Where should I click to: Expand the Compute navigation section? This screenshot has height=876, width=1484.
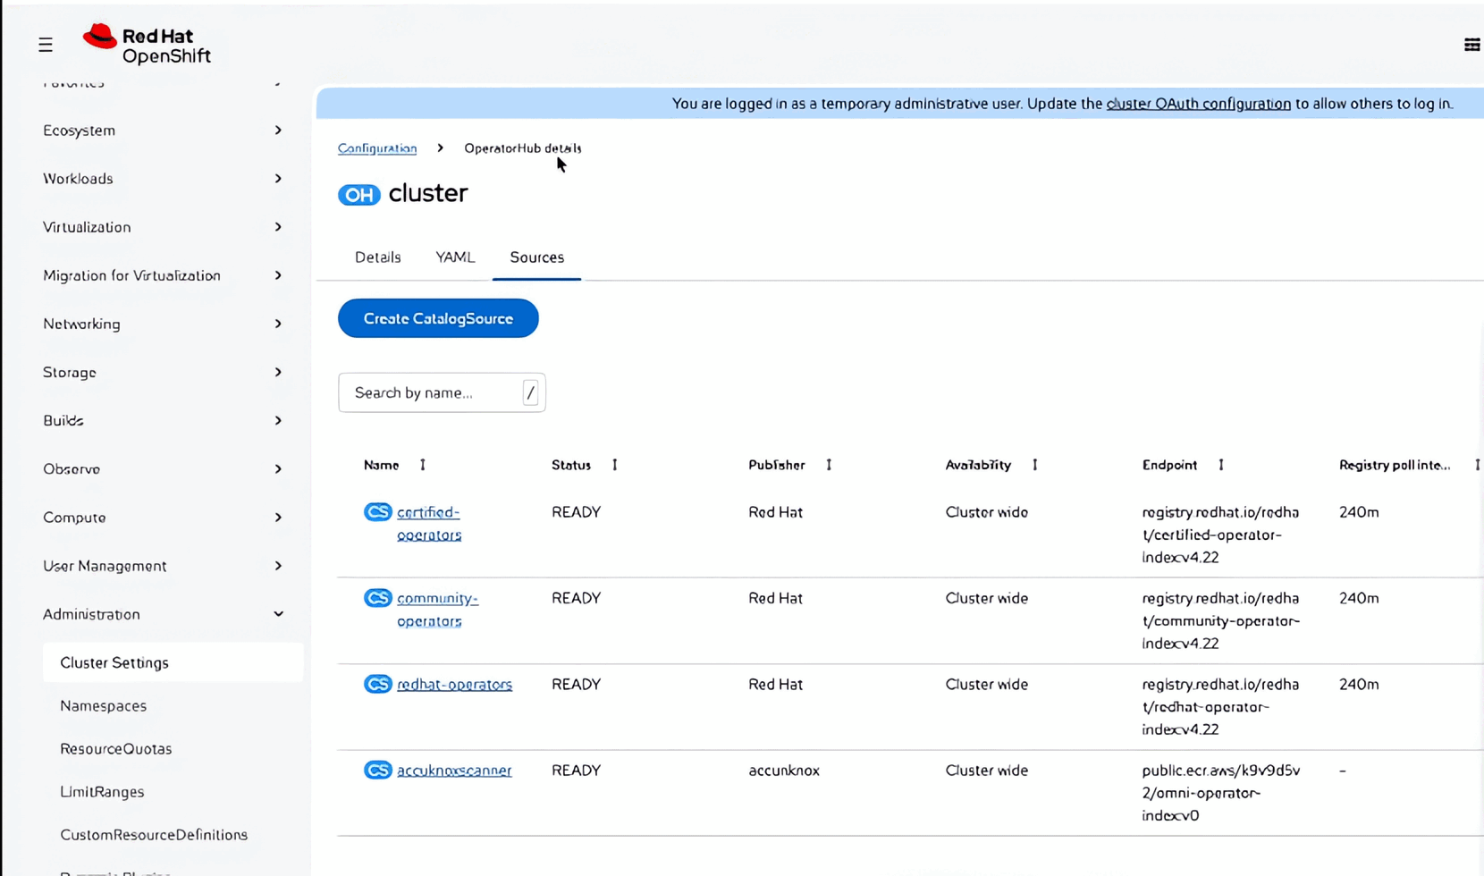click(163, 518)
